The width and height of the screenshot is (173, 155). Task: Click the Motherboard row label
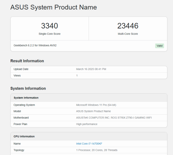click(x=21, y=118)
